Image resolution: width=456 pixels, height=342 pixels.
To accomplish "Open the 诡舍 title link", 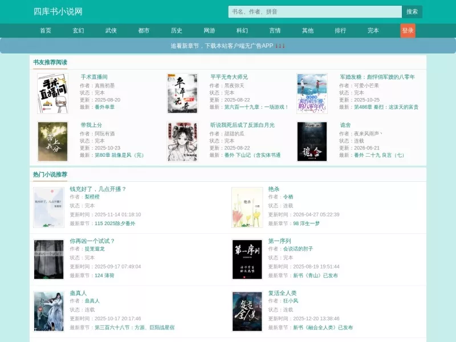I will (345, 125).
